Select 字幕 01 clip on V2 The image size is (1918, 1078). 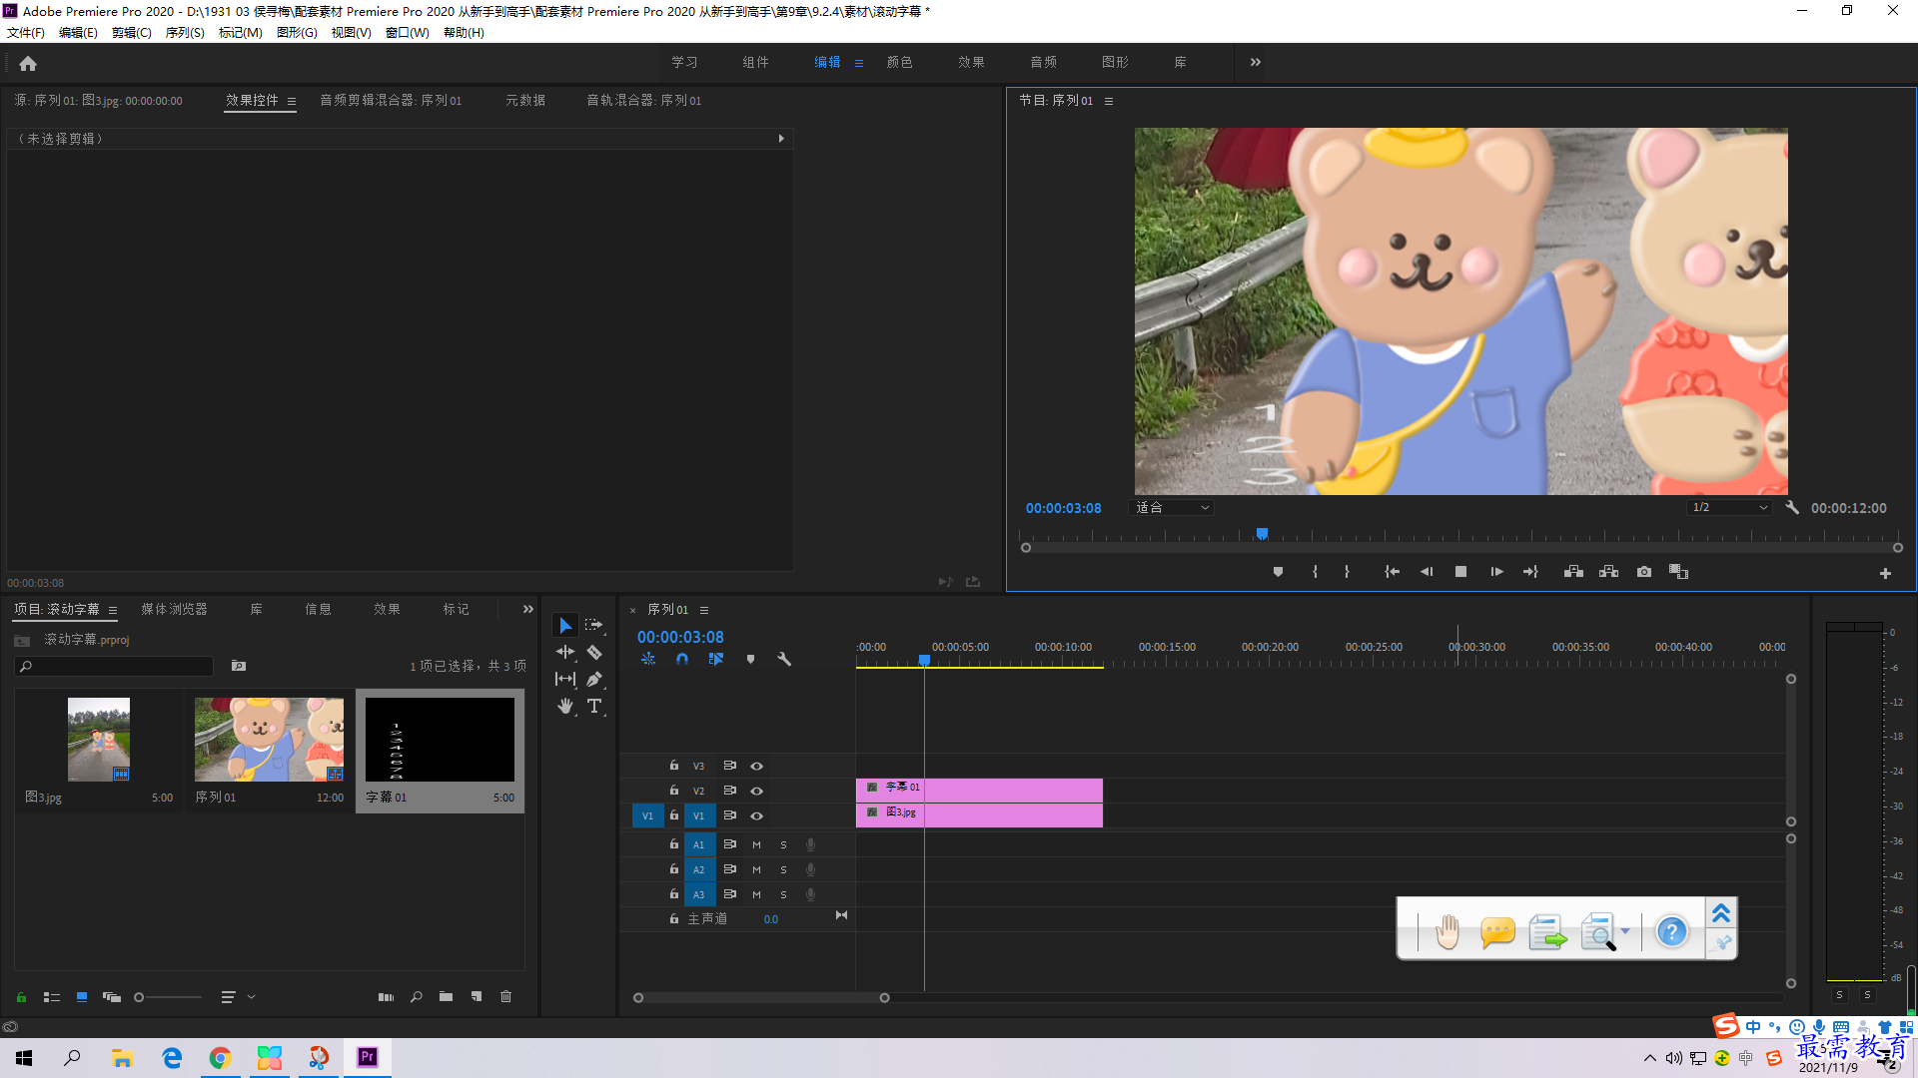coord(979,789)
